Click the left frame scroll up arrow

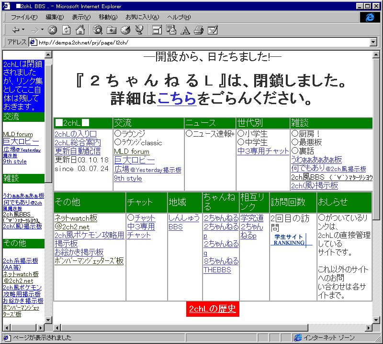click(48, 54)
